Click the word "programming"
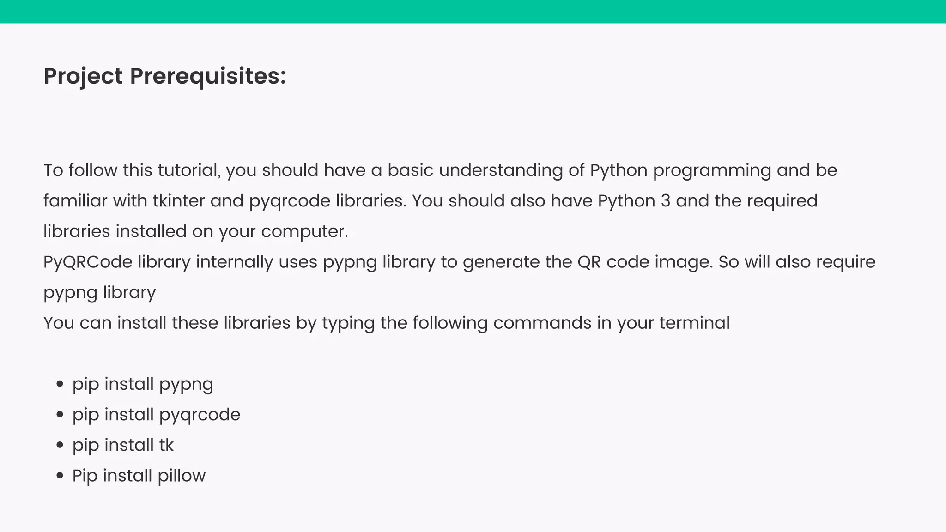The height and width of the screenshot is (532, 946). pyautogui.click(x=712, y=170)
